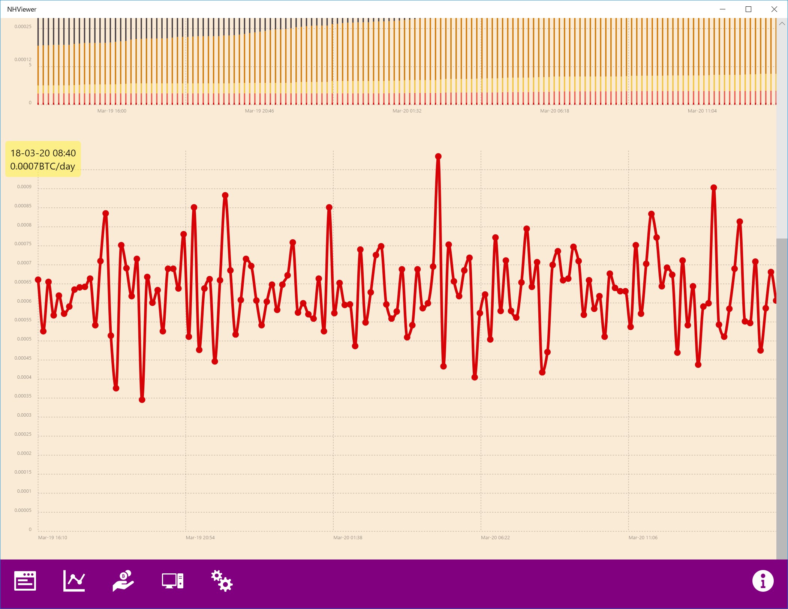Open the Bitcoin payments hand icon
Image resolution: width=788 pixels, height=609 pixels.
click(x=123, y=581)
